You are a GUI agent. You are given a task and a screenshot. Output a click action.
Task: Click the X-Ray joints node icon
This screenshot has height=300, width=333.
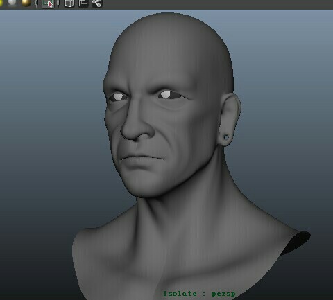pos(97,3)
